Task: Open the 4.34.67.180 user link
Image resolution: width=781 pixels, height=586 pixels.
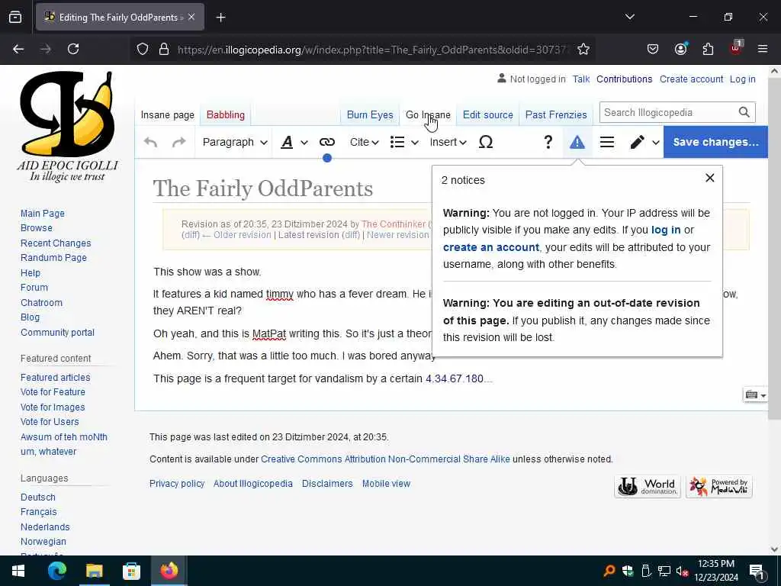Action: click(x=454, y=378)
